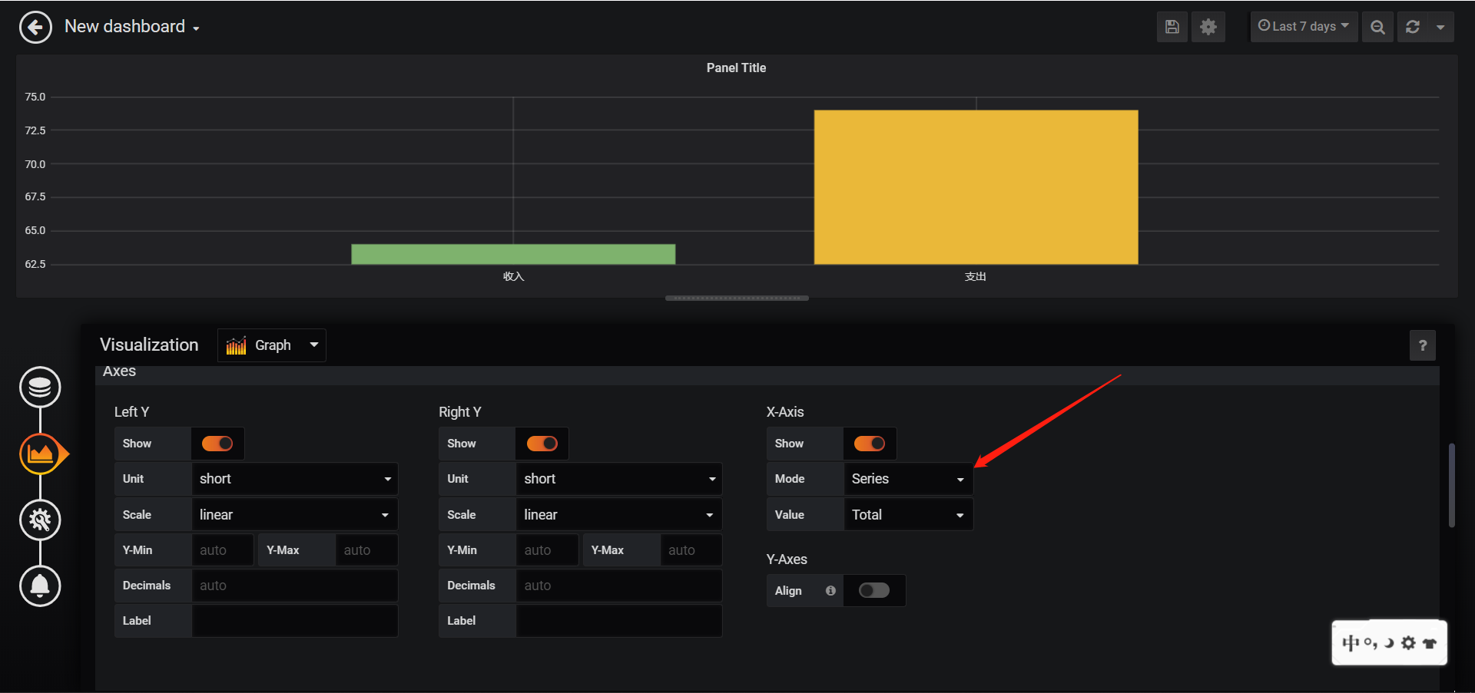
Task: Click the Right Y Y-Min field
Action: tap(547, 550)
